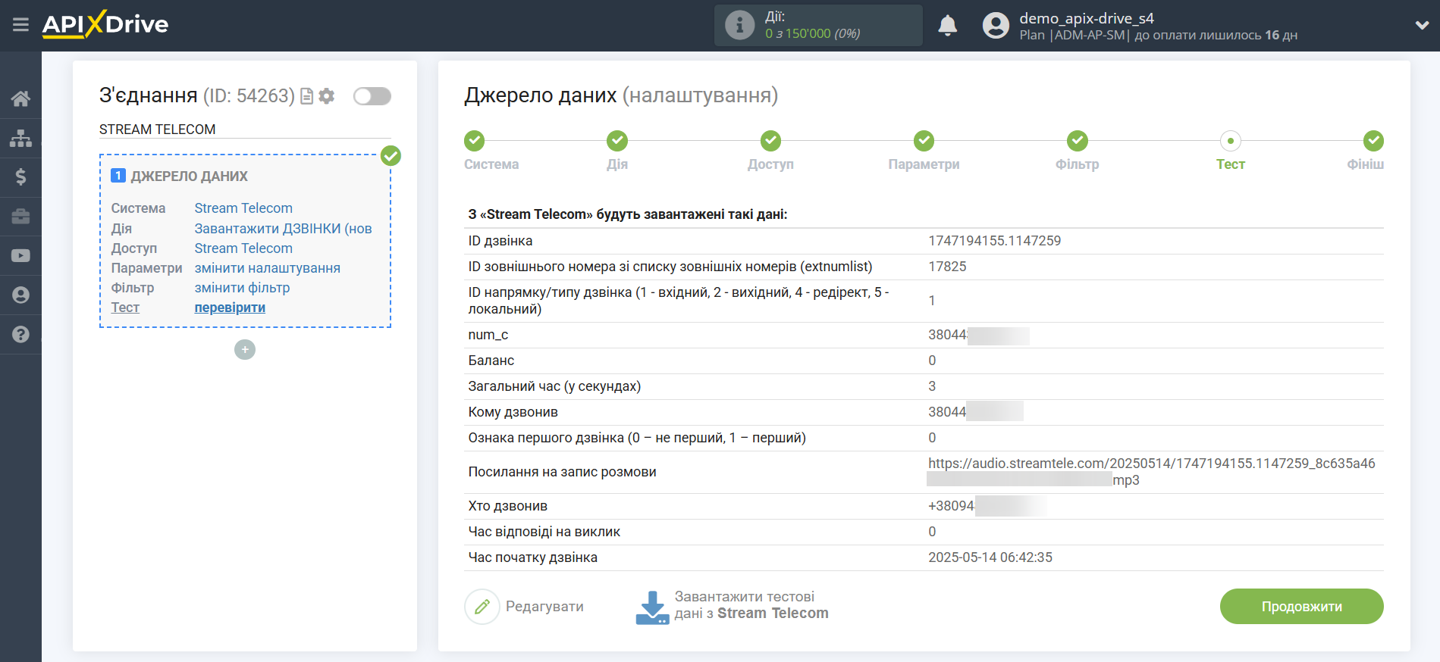
Task: Click the Stream Telecom access link
Action: (x=243, y=248)
